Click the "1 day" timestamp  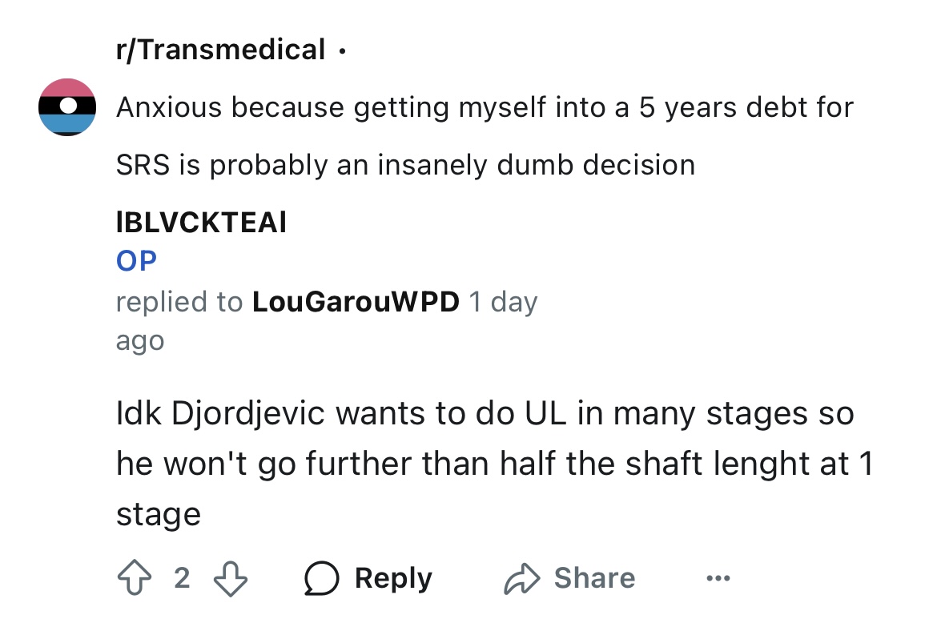click(503, 302)
